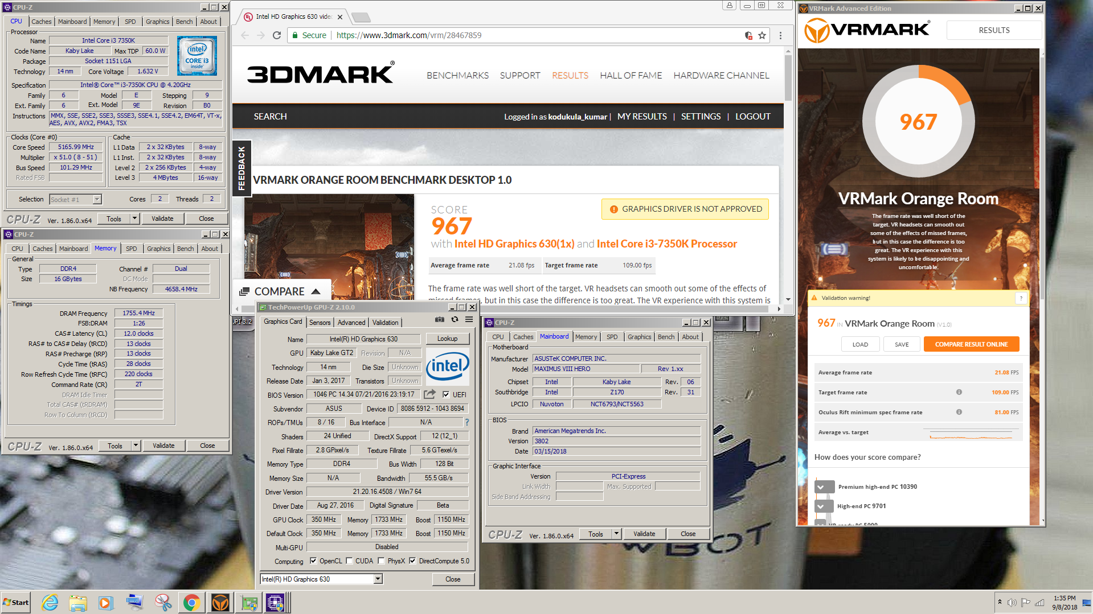The height and width of the screenshot is (614, 1093).
Task: Open the Tools dropdown arrow in Memory CPU-Z window
Action: click(136, 446)
